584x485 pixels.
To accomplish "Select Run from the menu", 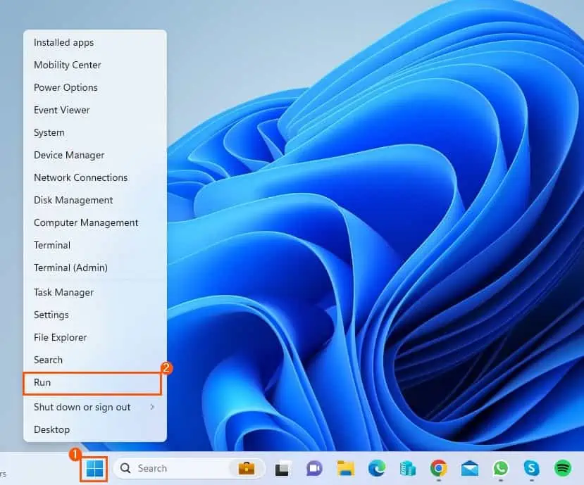I will (x=43, y=382).
